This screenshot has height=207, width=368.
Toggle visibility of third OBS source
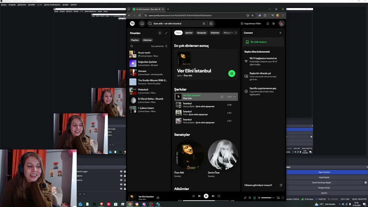coord(121,180)
